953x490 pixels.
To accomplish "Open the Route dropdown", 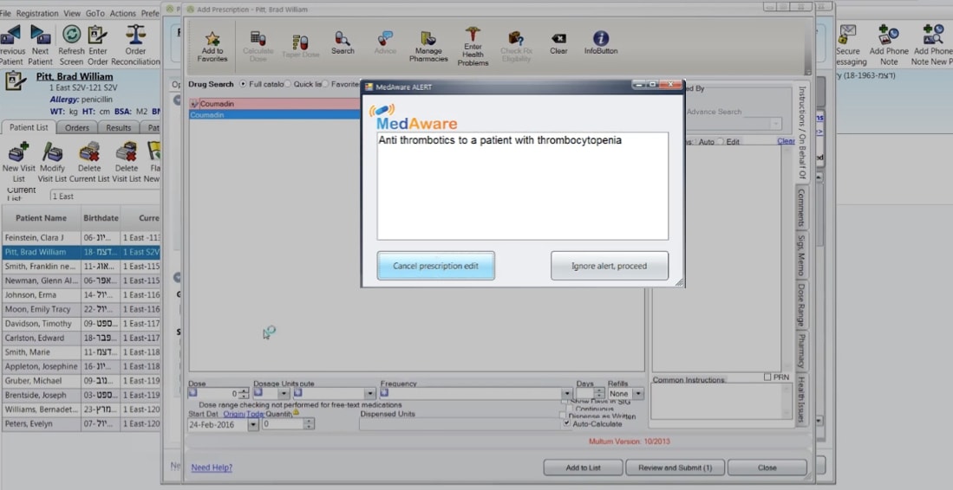I will tap(369, 394).
